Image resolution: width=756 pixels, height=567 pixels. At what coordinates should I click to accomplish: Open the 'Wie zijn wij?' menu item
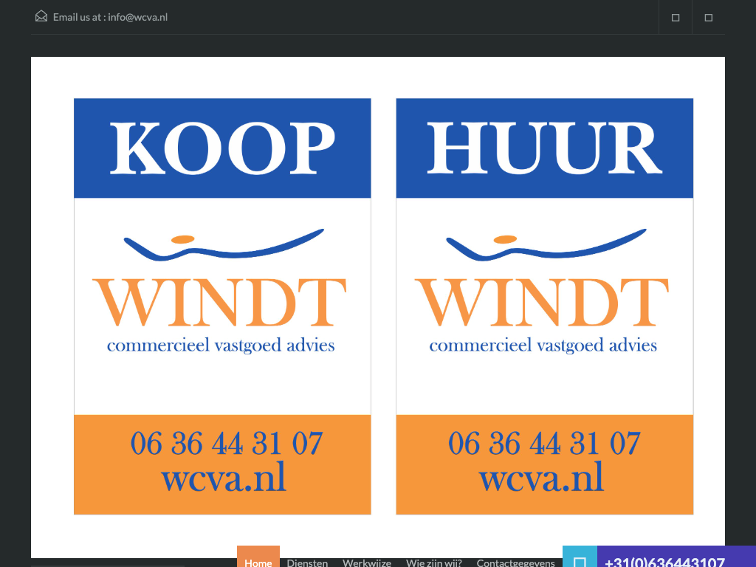pos(433,560)
